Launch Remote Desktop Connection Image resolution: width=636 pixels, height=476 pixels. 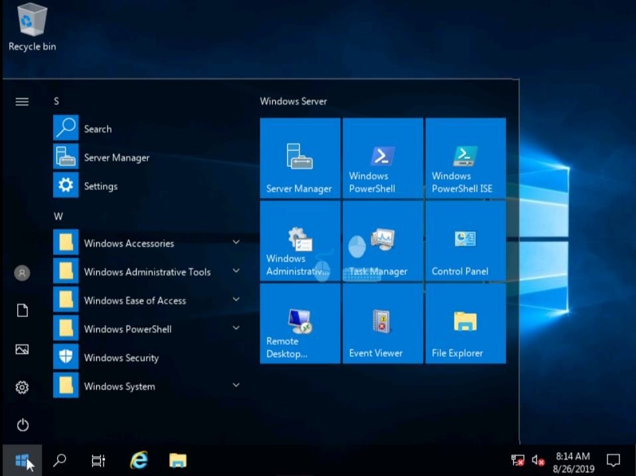pos(299,322)
